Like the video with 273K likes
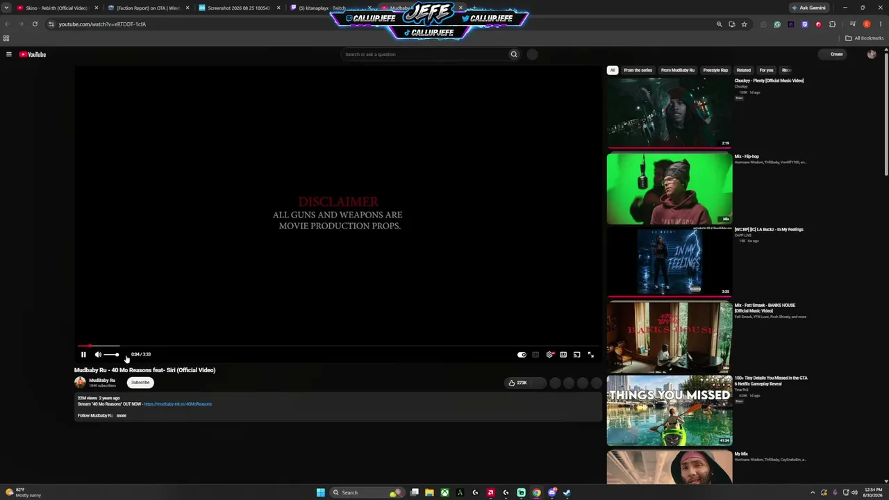Screen dimensions: 889x500 coord(518,383)
